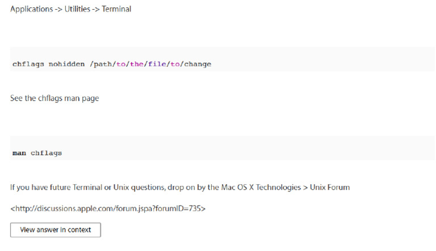Click 'Unix Forum' ending the sentence
The image size is (436, 251).
click(x=330, y=188)
